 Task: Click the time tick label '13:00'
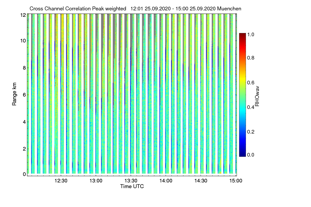96,181
